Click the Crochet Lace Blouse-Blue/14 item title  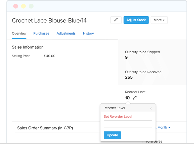pyautogui.click(x=49, y=21)
